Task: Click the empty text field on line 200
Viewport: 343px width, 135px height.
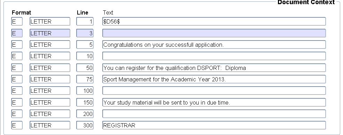Action: coord(214,114)
